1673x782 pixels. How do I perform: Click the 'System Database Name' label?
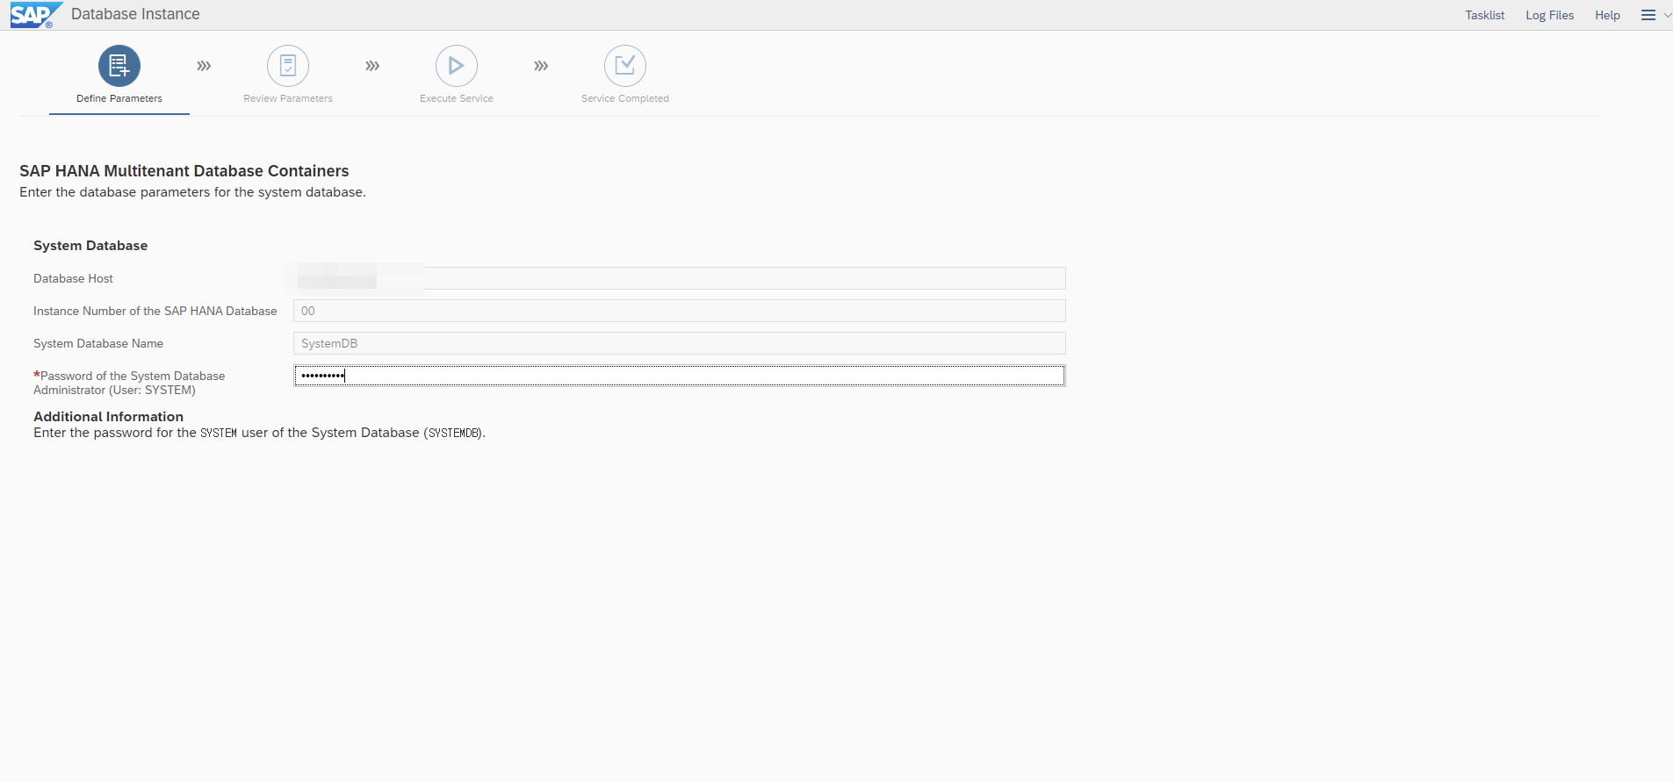(98, 343)
